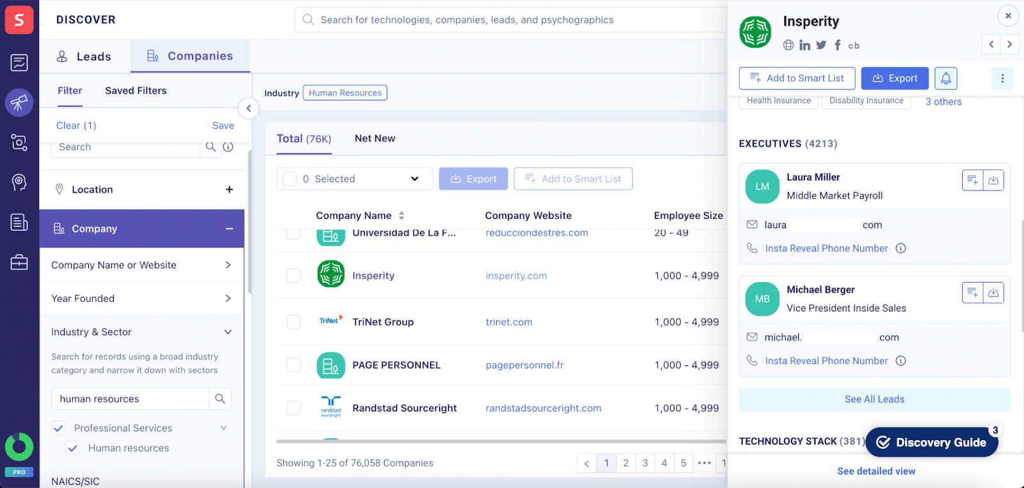Select the Total (76K) tab
The height and width of the screenshot is (488, 1024).
click(304, 139)
